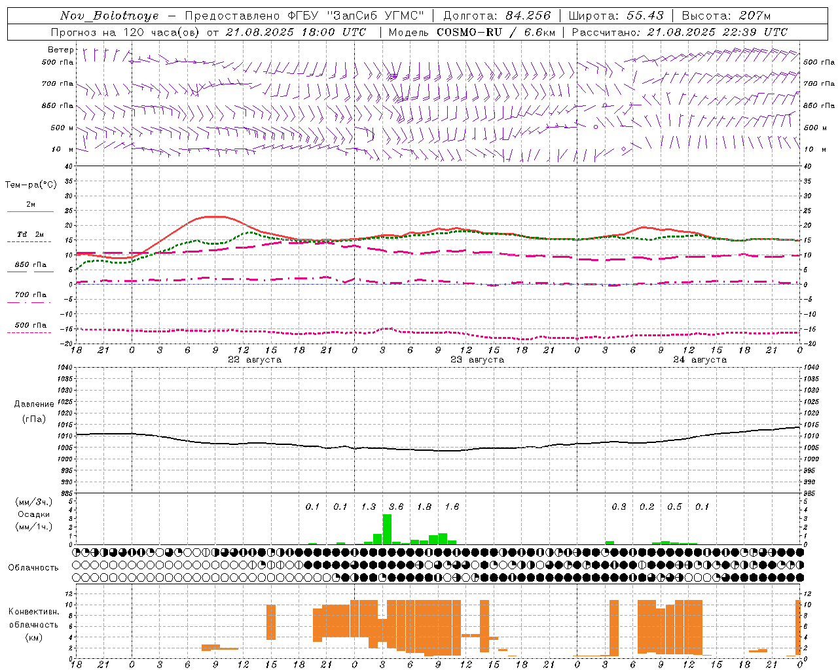Click the precipitation total value 1.3
This screenshot has width=838, height=670.
369,507
